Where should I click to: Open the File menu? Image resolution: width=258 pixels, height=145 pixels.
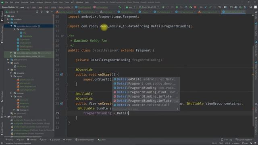coord(6,2)
